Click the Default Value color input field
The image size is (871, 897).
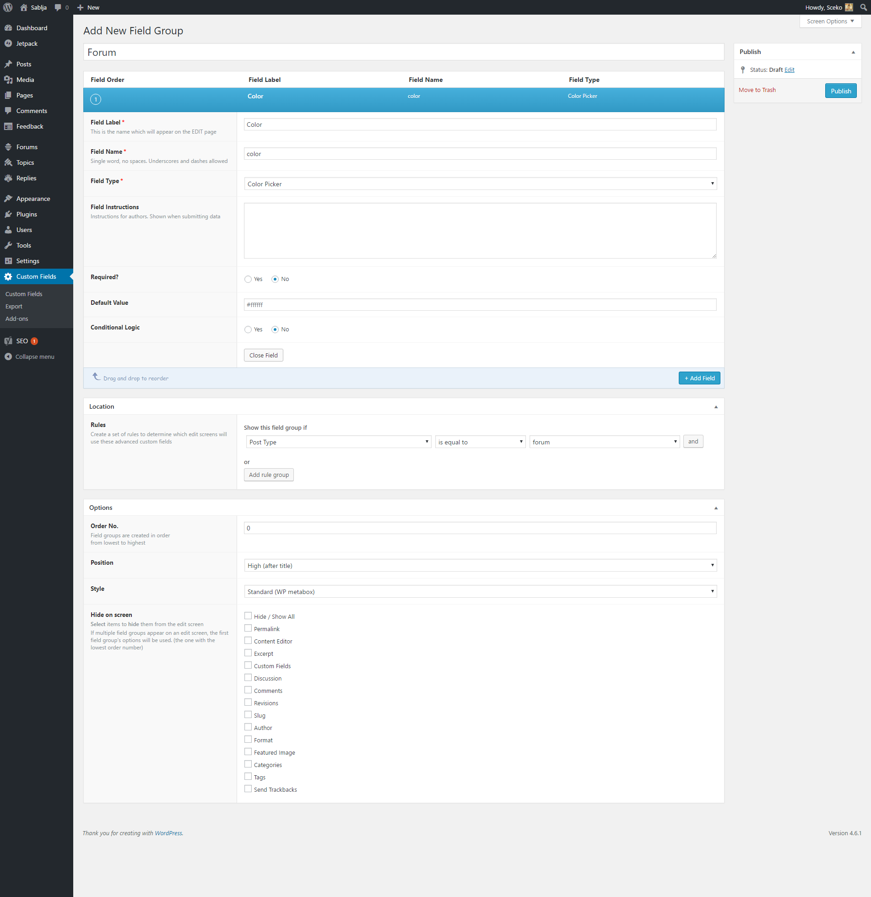pyautogui.click(x=480, y=305)
